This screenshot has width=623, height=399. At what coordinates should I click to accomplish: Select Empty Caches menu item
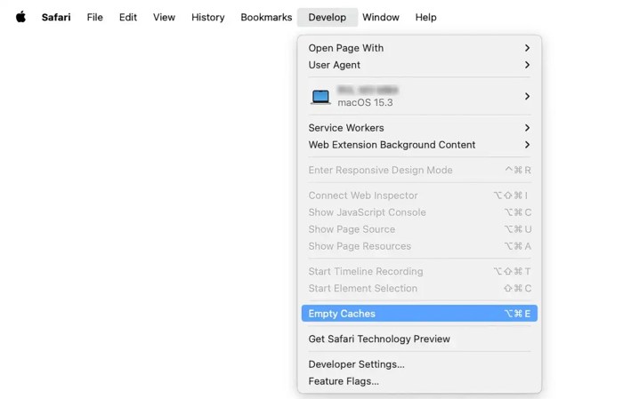(x=418, y=314)
